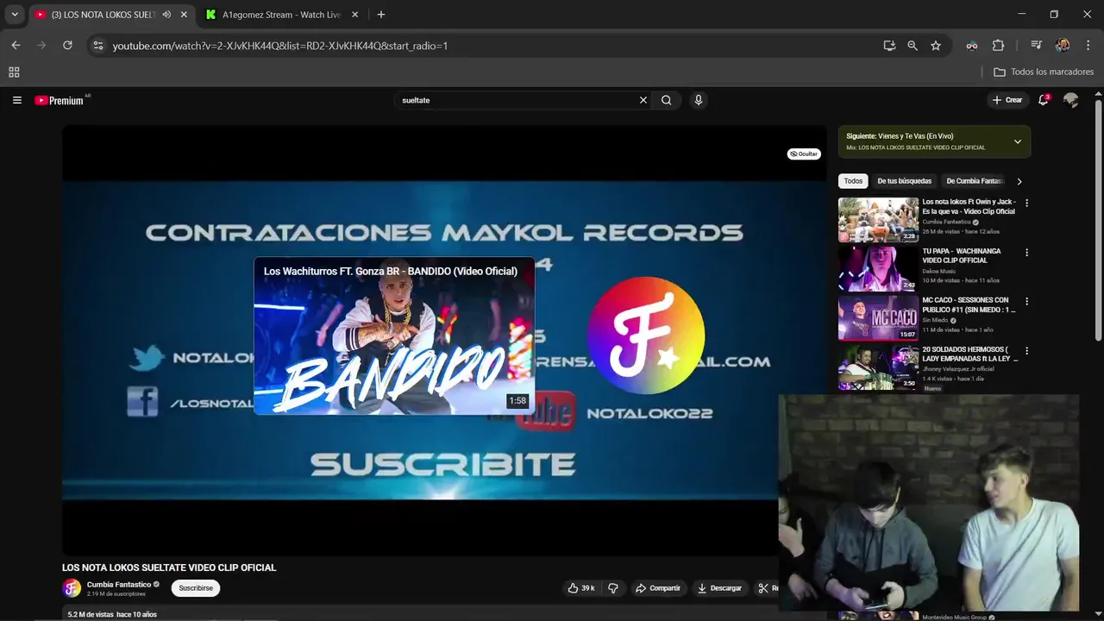This screenshot has width=1104, height=621.
Task: Open the YouTube account avatar menu
Action: coord(1070,100)
